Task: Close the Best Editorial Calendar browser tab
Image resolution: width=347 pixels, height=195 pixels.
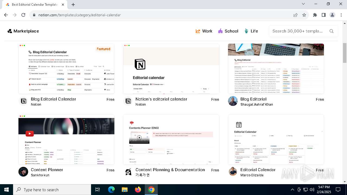Action: [63, 5]
